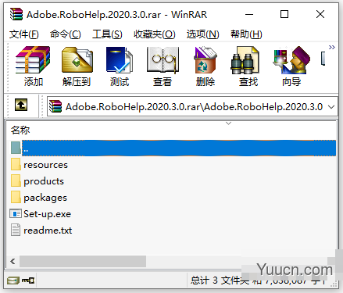Image resolution: width=343 pixels, height=293 pixels.
Task: Click the Add (添加) toolbar icon
Action: click(x=33, y=66)
